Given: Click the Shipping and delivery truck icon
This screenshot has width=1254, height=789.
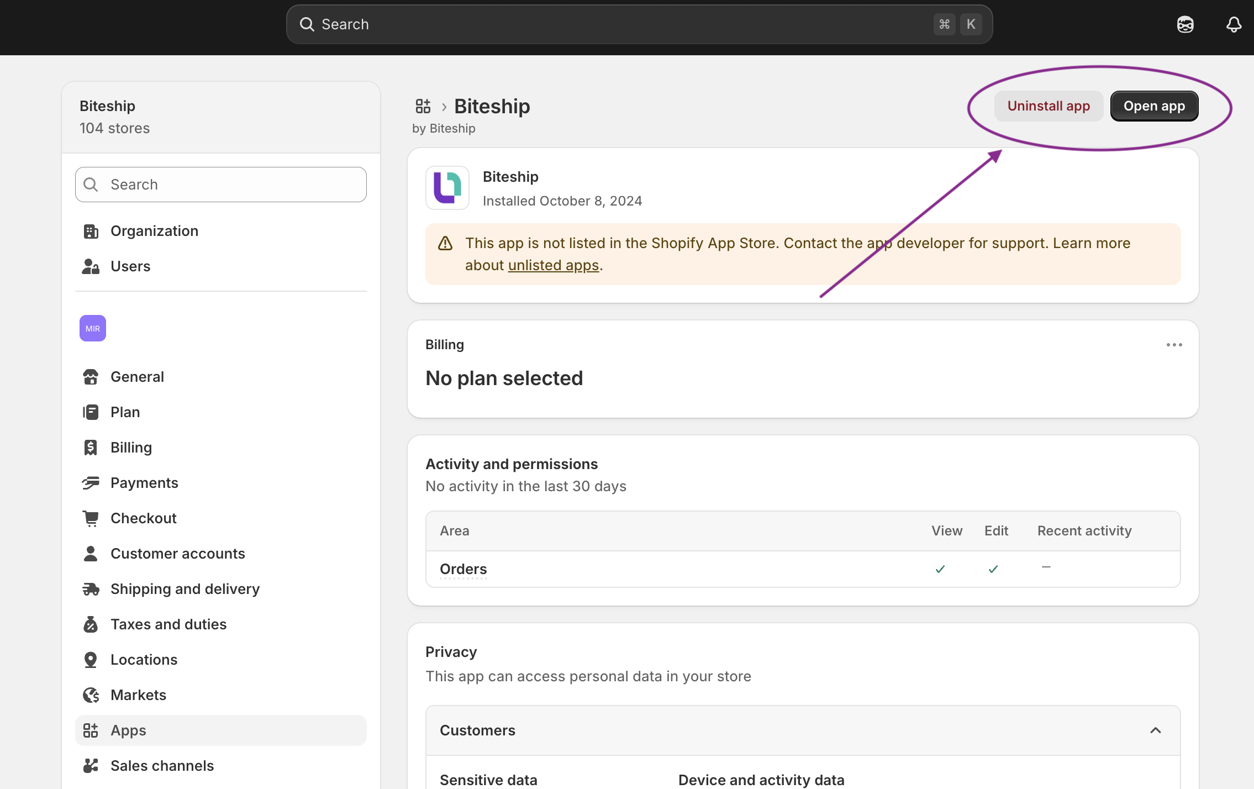Looking at the screenshot, I should 91,589.
